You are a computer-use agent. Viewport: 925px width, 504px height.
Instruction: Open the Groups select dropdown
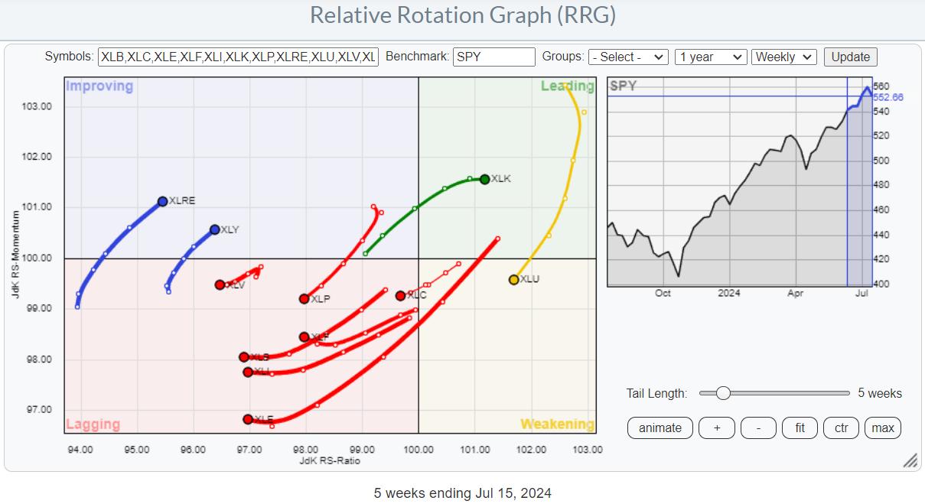coord(628,57)
